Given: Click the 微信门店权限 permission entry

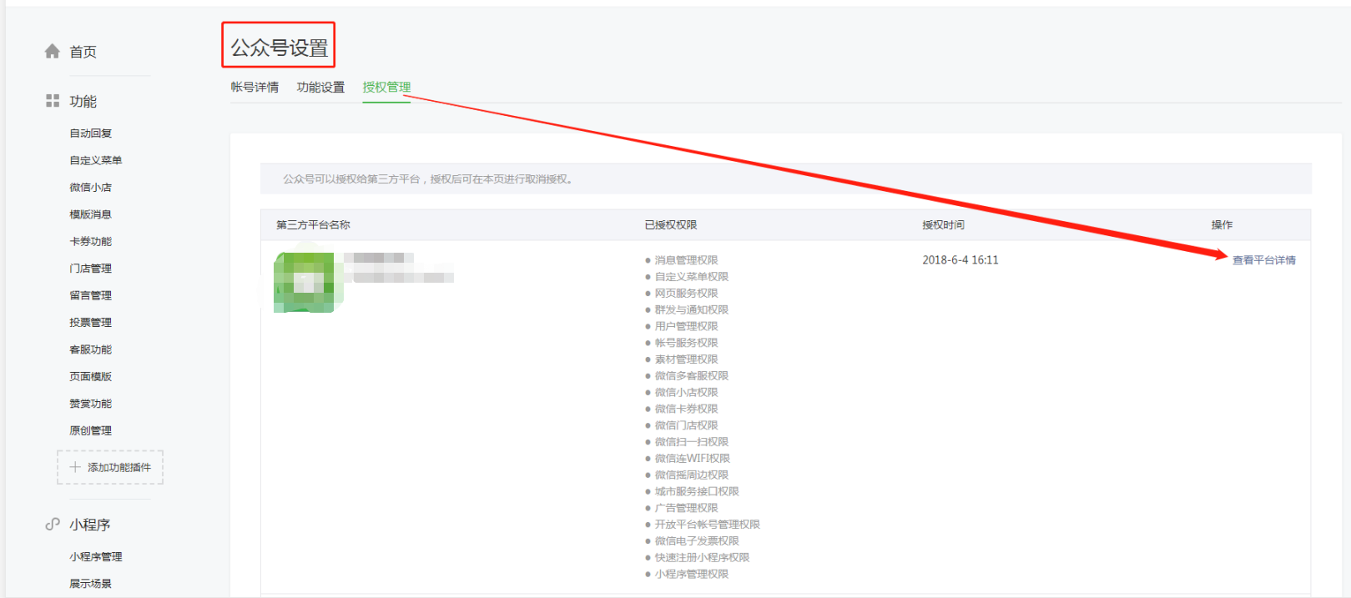Looking at the screenshot, I should tap(686, 425).
